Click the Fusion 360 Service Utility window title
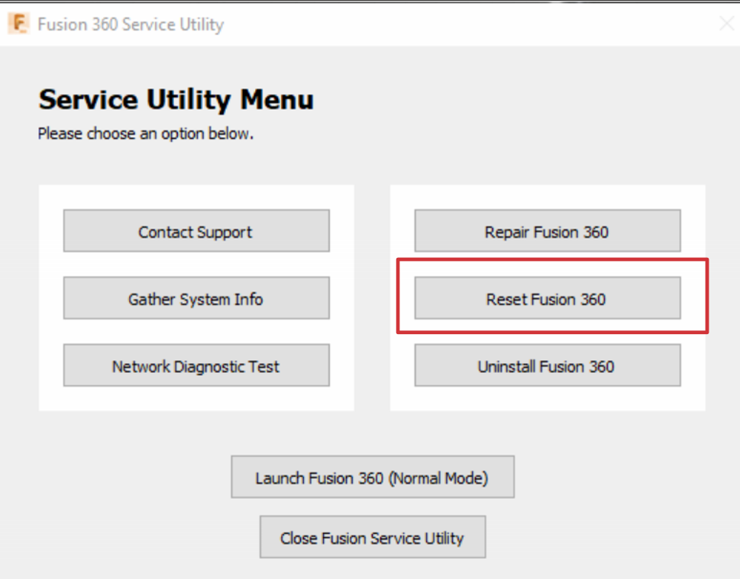Viewport: 740px width, 579px height. [x=131, y=24]
